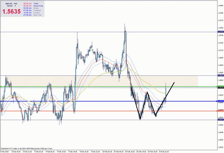The height and width of the screenshot is (153, 224).
Task: Select the Broker time row
Action: 31,8
